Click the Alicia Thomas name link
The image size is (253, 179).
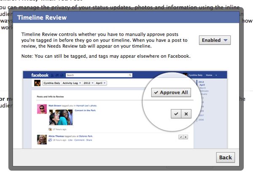pyautogui.click(x=56, y=136)
